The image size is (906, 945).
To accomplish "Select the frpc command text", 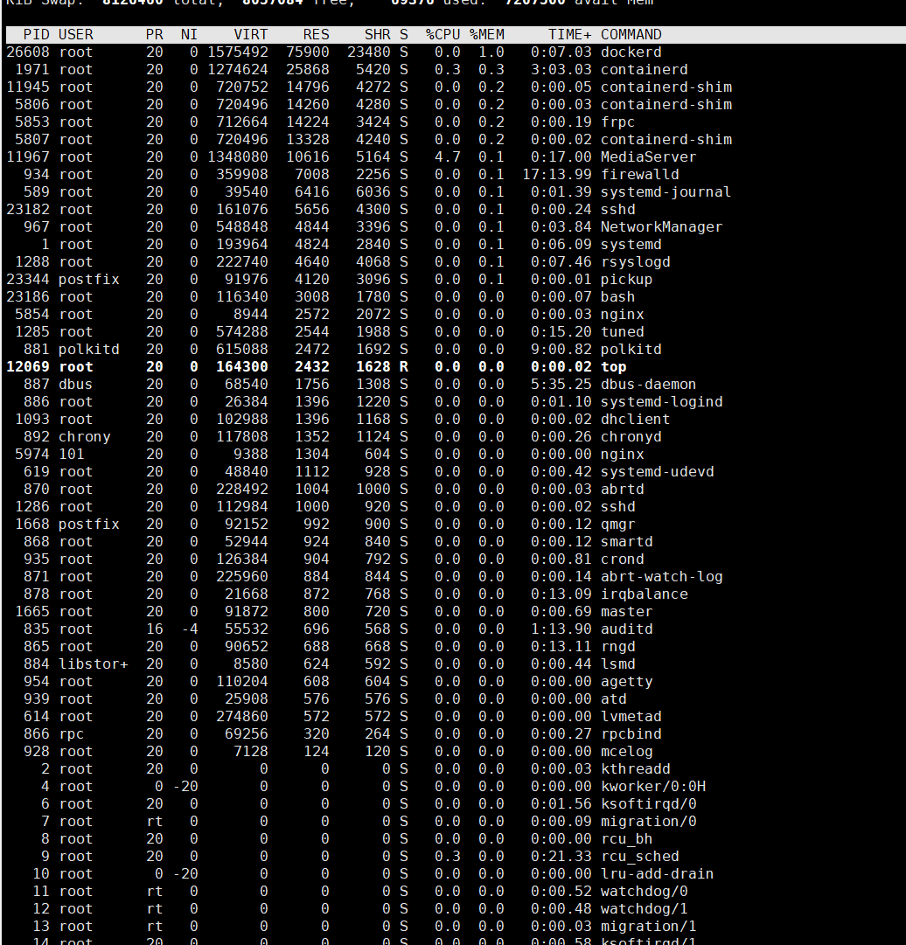I will click(x=618, y=122).
